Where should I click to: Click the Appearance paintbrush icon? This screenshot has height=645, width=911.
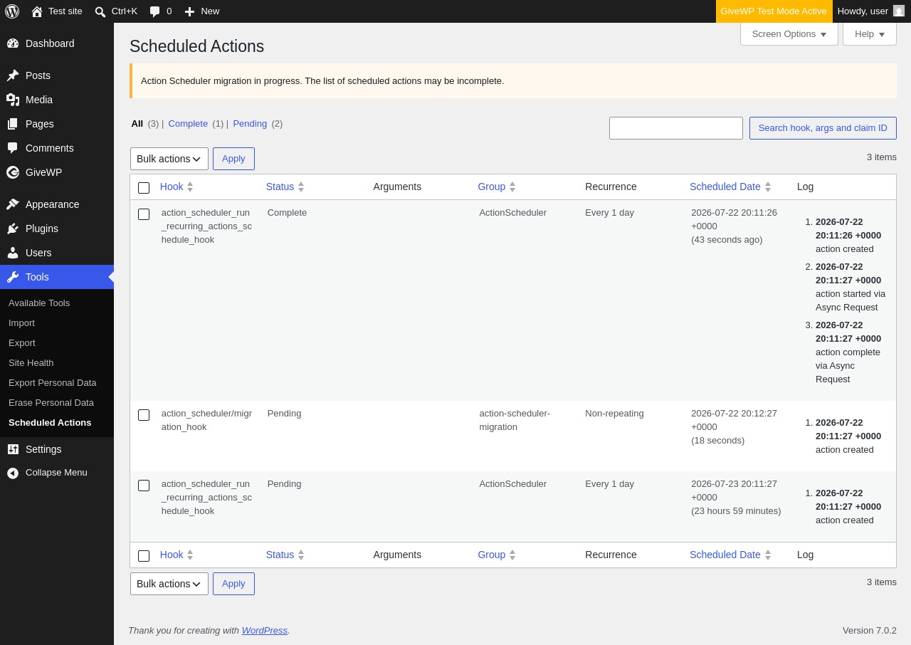[x=13, y=204]
